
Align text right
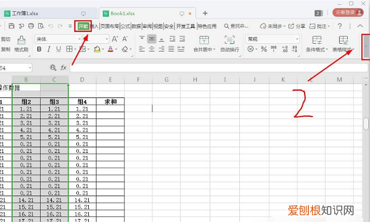coord(162,49)
